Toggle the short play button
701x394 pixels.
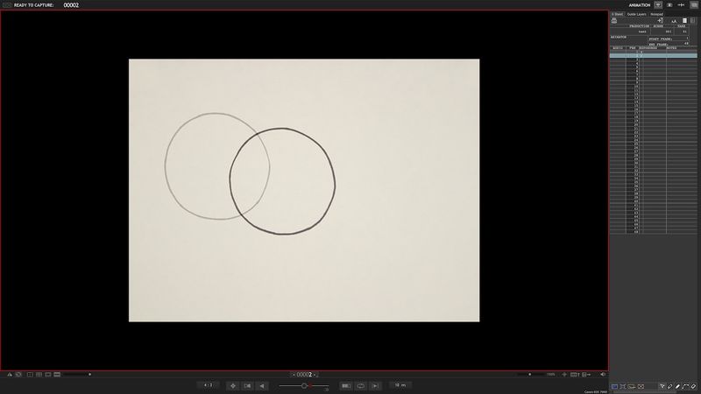click(346, 385)
